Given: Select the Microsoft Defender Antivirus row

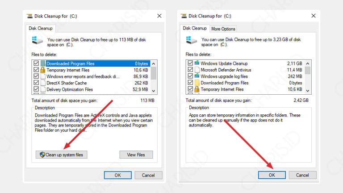Looking at the screenshot, I should coord(246,70).
